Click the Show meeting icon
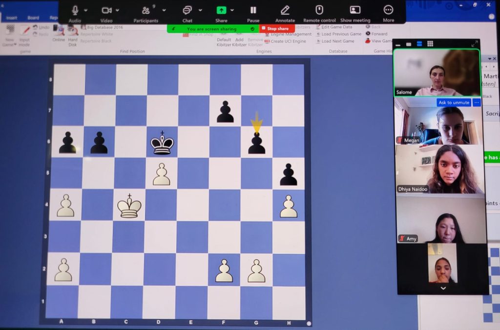 coord(355,10)
